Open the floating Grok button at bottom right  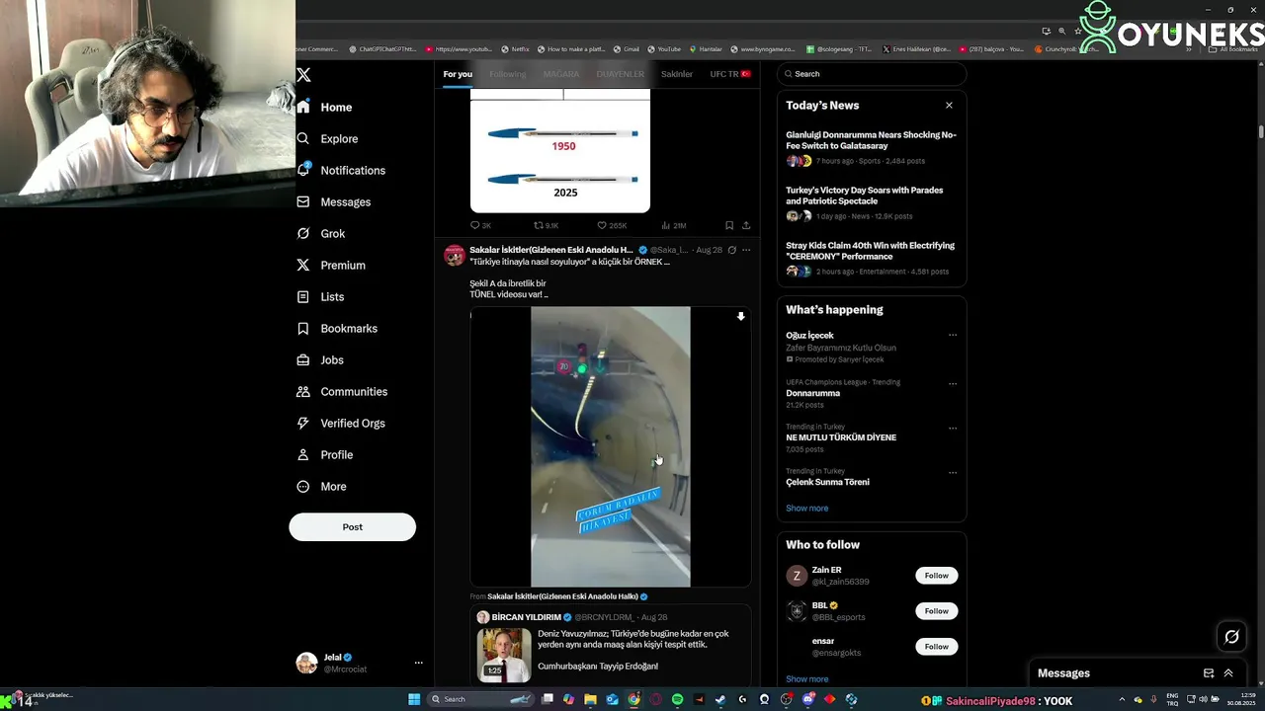1231,637
